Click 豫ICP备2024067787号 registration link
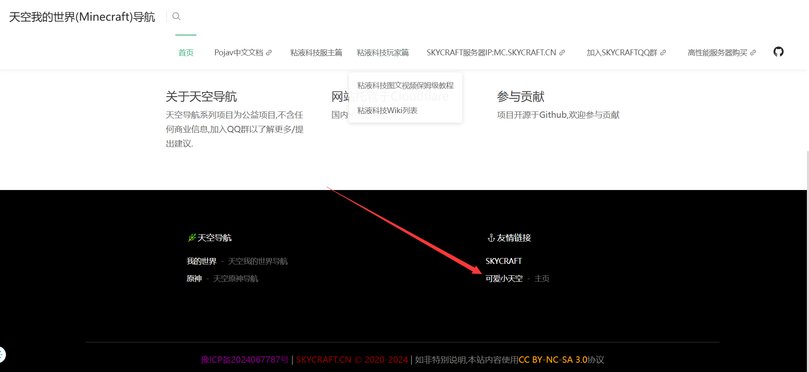Image resolution: width=809 pixels, height=372 pixels. tap(245, 360)
